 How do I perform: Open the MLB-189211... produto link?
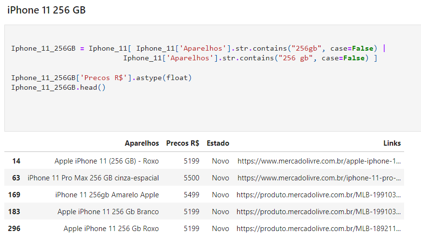319,229
